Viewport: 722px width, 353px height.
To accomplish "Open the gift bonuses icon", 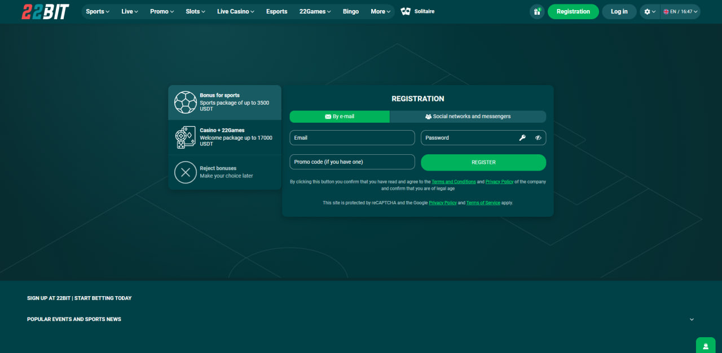I will pyautogui.click(x=536, y=12).
